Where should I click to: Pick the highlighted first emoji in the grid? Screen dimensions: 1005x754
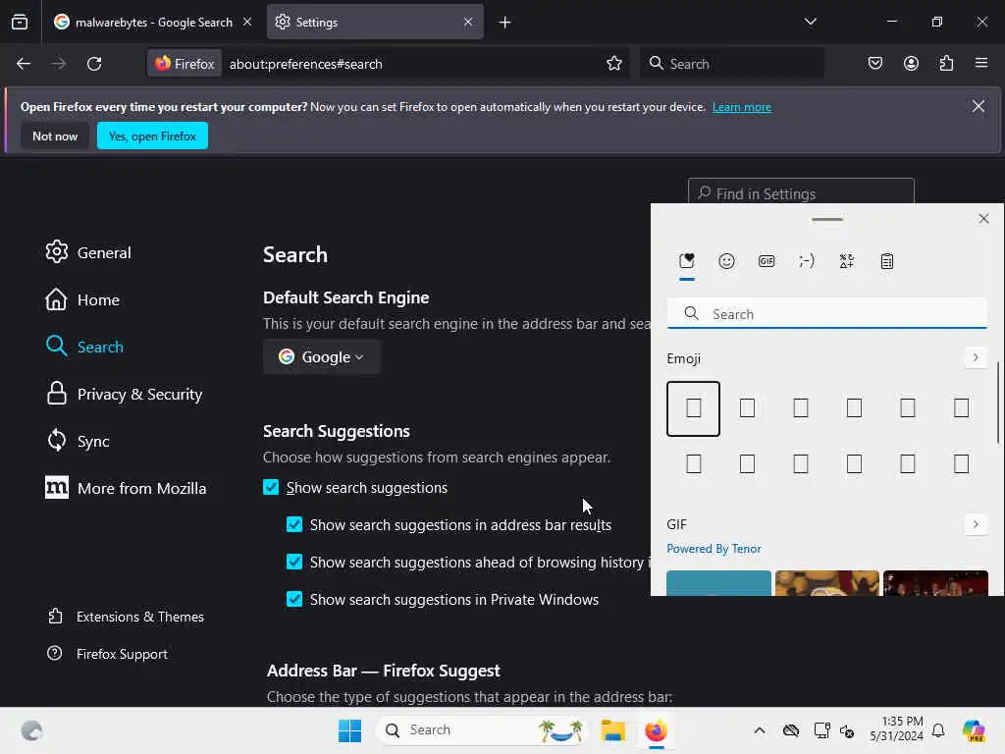click(x=694, y=408)
